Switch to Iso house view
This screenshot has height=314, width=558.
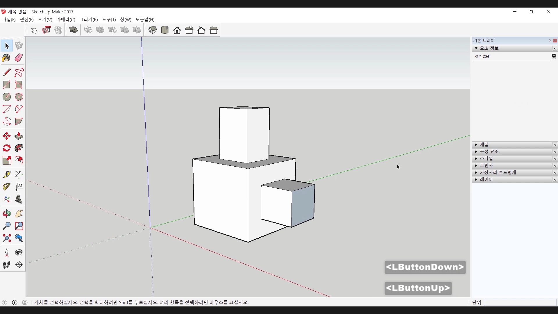153,30
